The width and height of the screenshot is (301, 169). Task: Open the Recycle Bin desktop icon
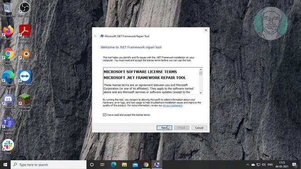[8, 9]
